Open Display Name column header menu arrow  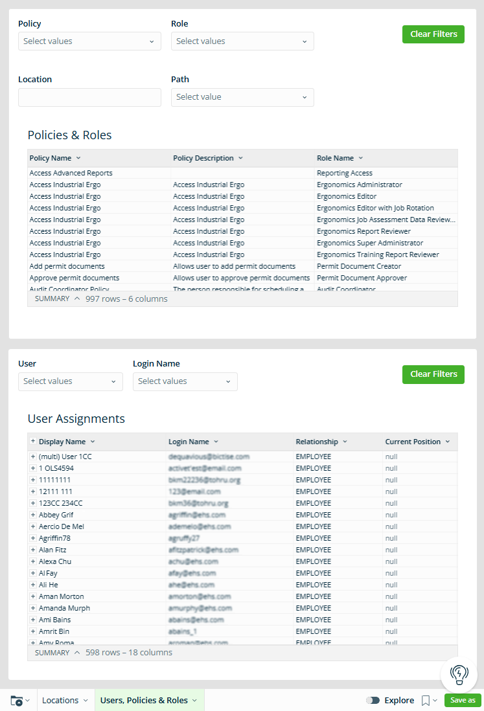click(x=93, y=442)
